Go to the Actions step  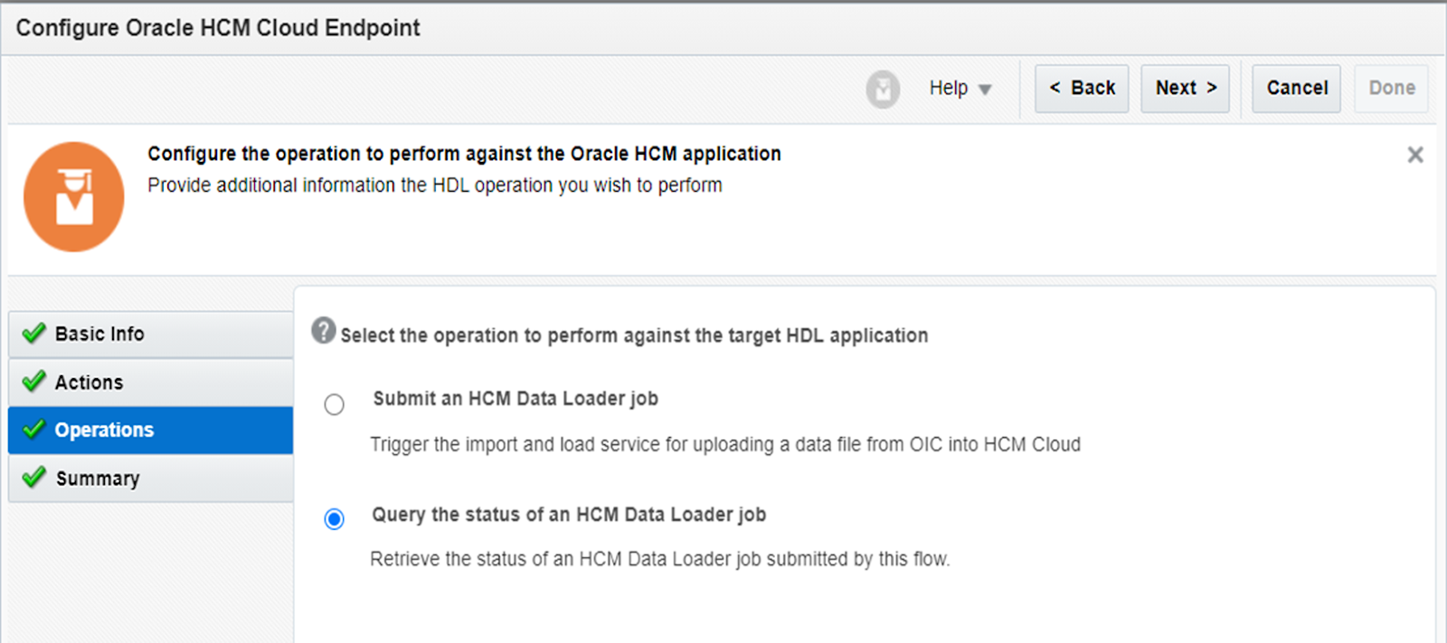point(151,383)
